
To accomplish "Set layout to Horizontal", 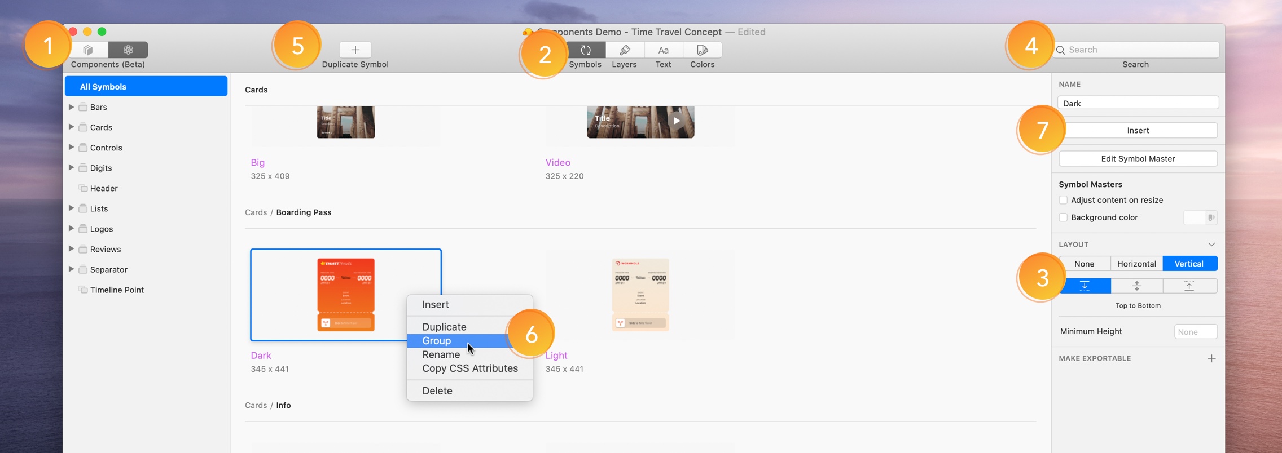I will point(1136,264).
